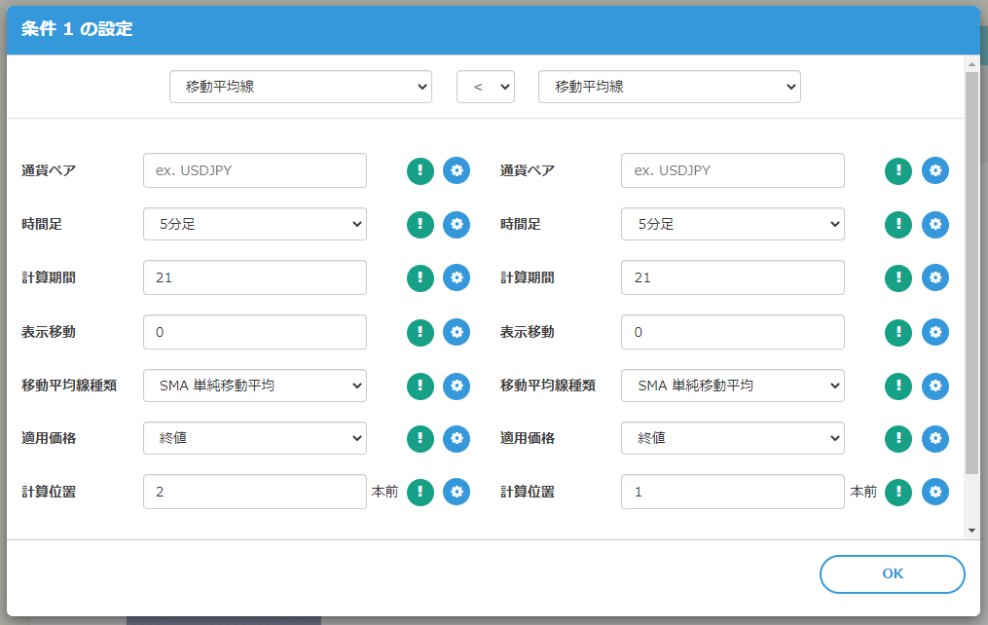Click the green info icon for right 計算位置
The image size is (988, 625).
897,493
